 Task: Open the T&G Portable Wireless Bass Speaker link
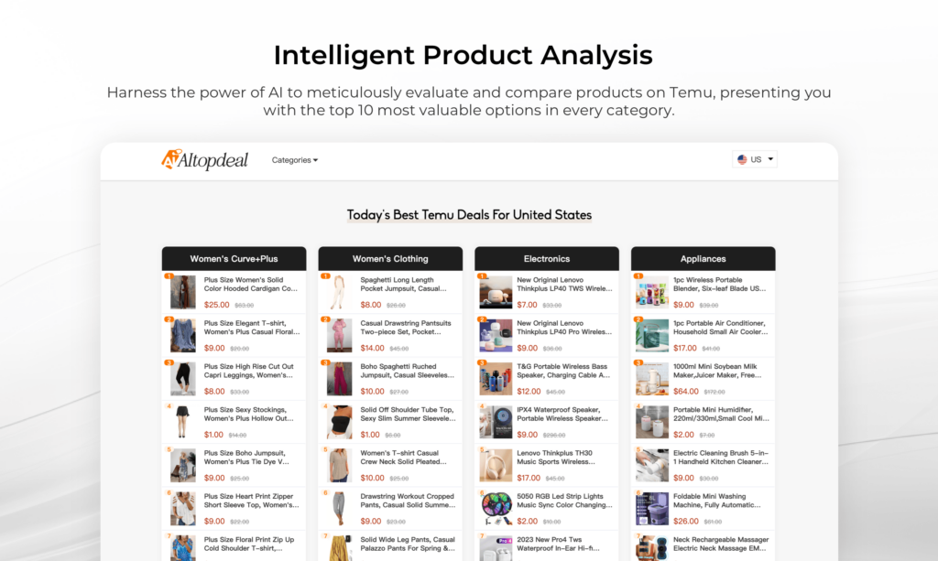562,371
